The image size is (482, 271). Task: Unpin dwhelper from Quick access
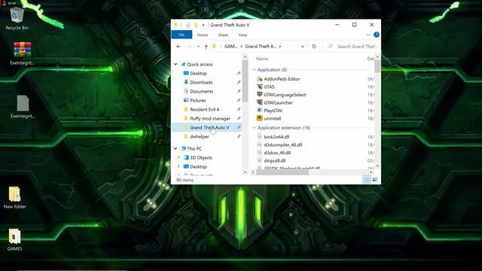[x=239, y=136]
